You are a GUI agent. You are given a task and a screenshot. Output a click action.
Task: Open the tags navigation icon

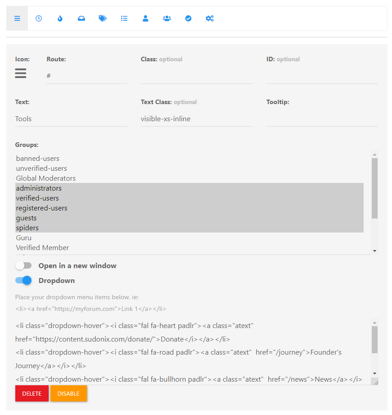pos(103,18)
